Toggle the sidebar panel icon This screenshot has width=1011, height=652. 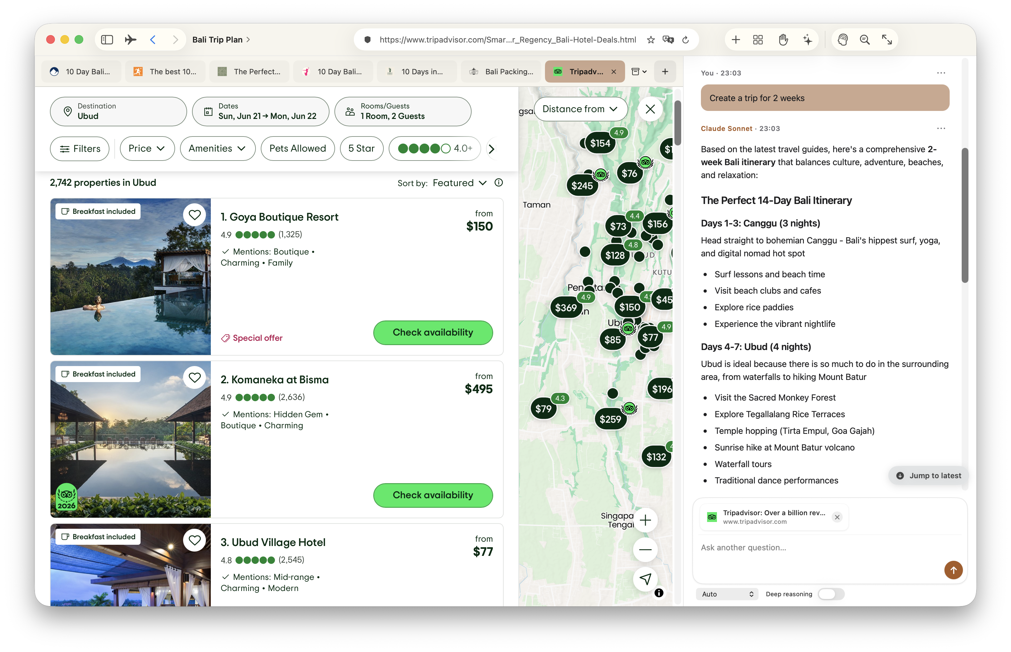tap(107, 40)
